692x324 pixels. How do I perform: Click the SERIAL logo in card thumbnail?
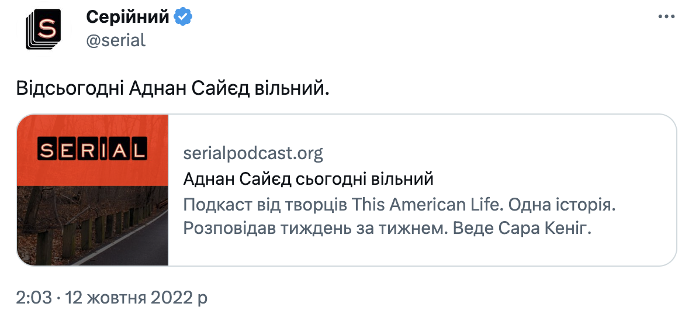point(92,149)
